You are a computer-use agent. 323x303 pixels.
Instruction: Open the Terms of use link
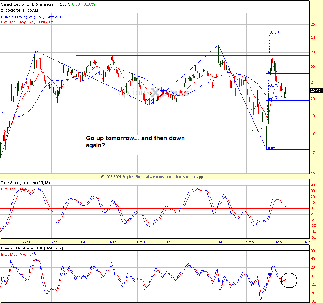pos(186,177)
